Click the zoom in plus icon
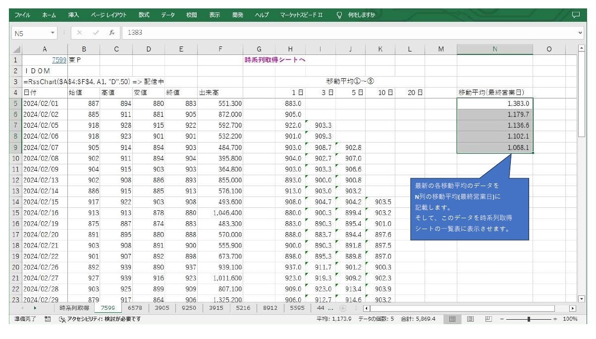 [555, 319]
